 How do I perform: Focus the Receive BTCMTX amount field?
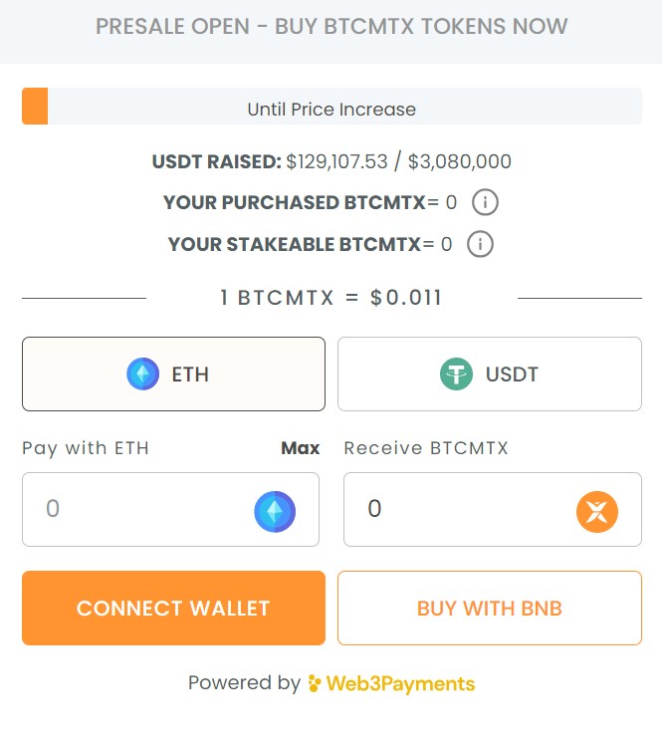coord(493,510)
